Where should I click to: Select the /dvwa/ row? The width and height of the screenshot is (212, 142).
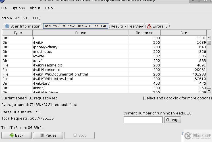pos(104,56)
